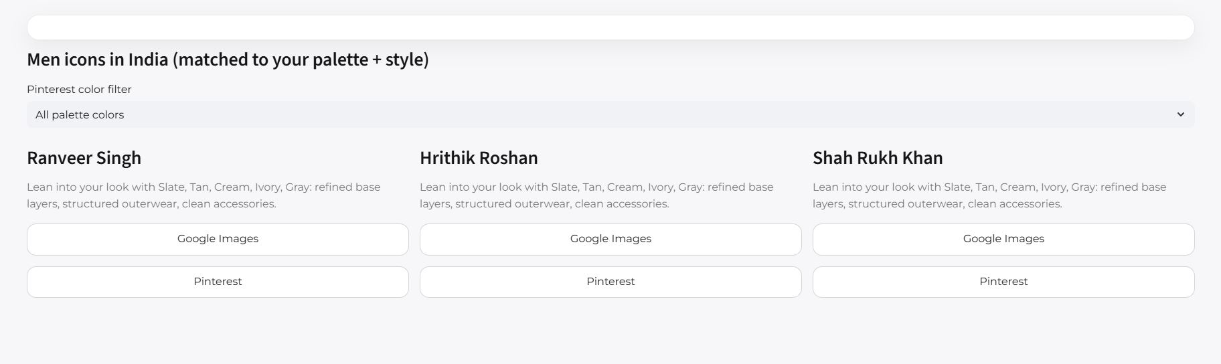Click the 'All palette colors' selected value
The width and height of the screenshot is (1221, 364).
(80, 115)
